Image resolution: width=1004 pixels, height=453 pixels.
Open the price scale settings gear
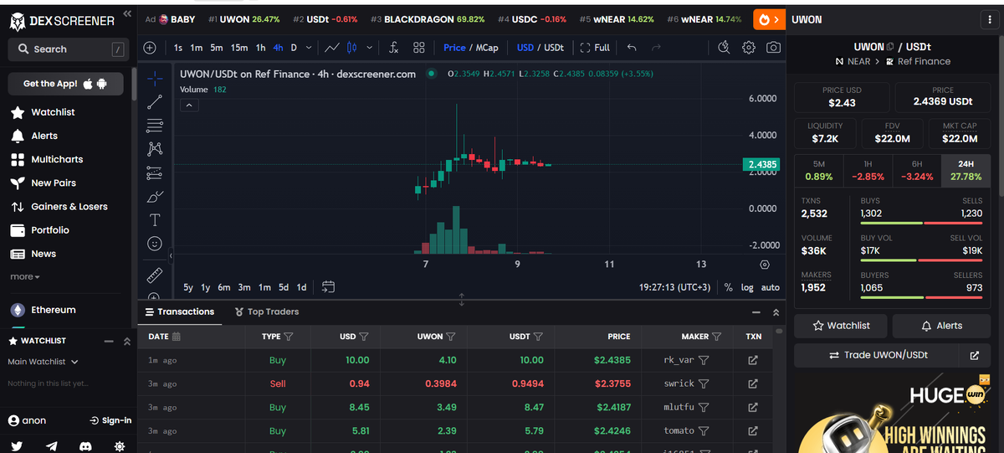click(x=765, y=265)
